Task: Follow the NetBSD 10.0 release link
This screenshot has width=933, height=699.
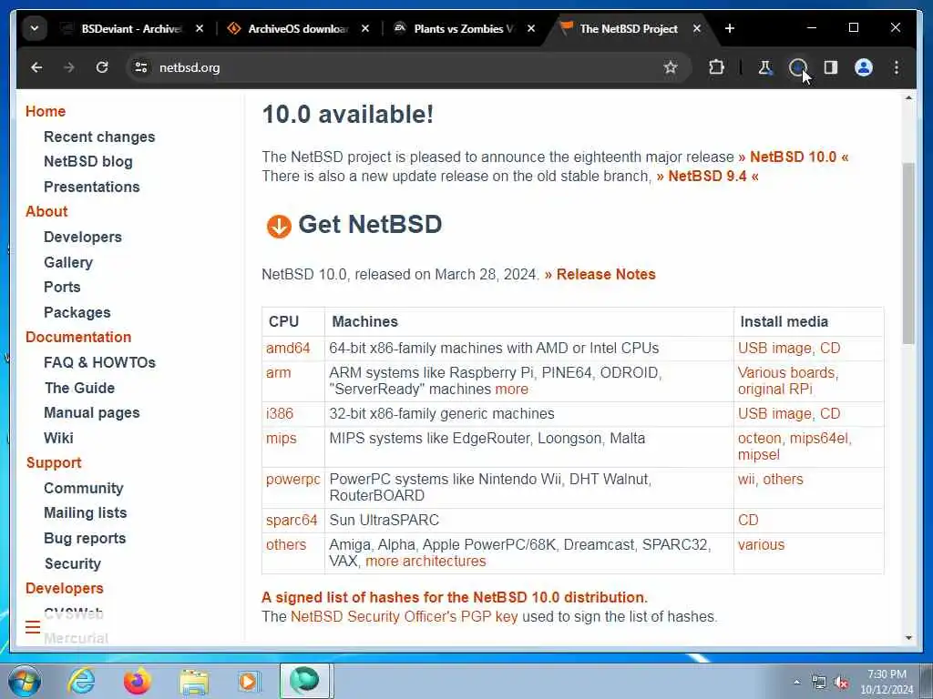Action: (x=794, y=157)
